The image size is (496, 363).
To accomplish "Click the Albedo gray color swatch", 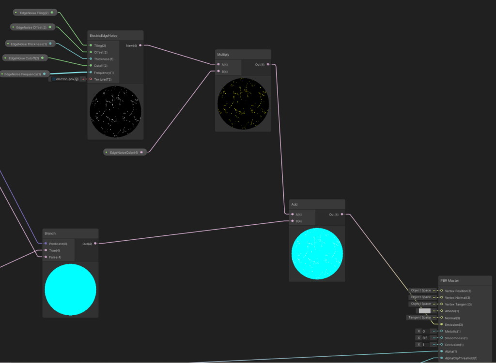I will click(x=424, y=311).
